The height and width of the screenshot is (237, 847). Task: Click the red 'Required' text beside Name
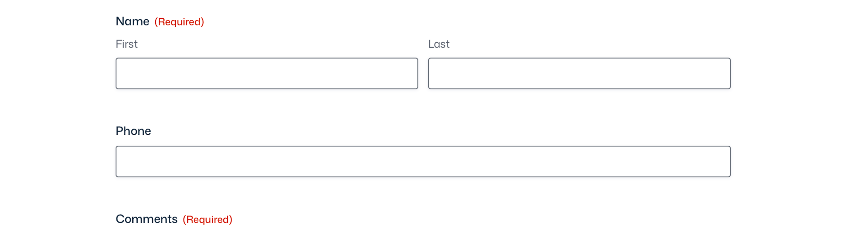pos(179,22)
